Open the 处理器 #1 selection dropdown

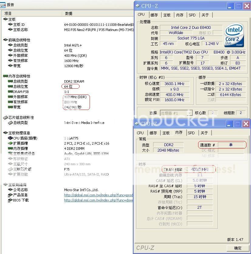[189, 113]
